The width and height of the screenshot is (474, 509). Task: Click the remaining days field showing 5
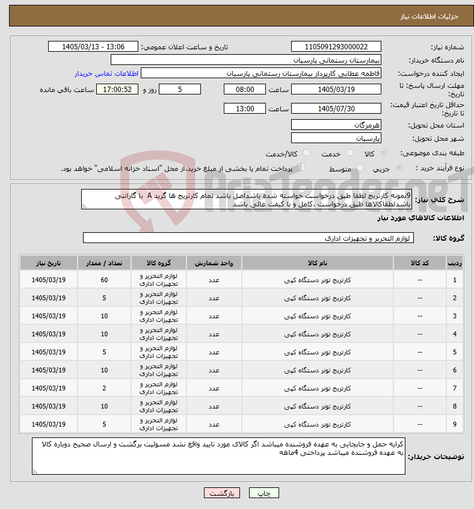180,89
